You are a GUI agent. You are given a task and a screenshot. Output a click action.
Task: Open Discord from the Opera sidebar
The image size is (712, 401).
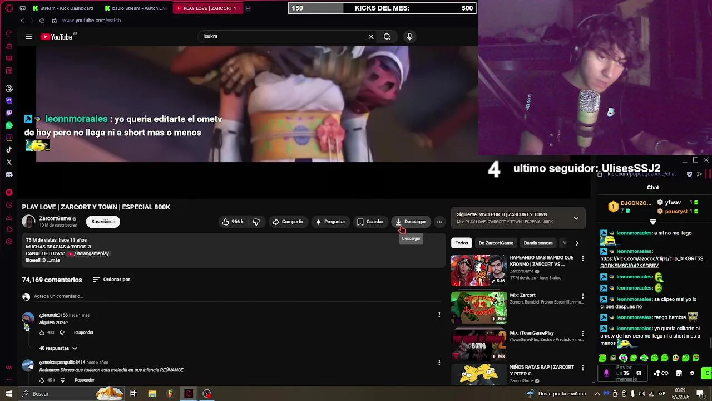9,174
